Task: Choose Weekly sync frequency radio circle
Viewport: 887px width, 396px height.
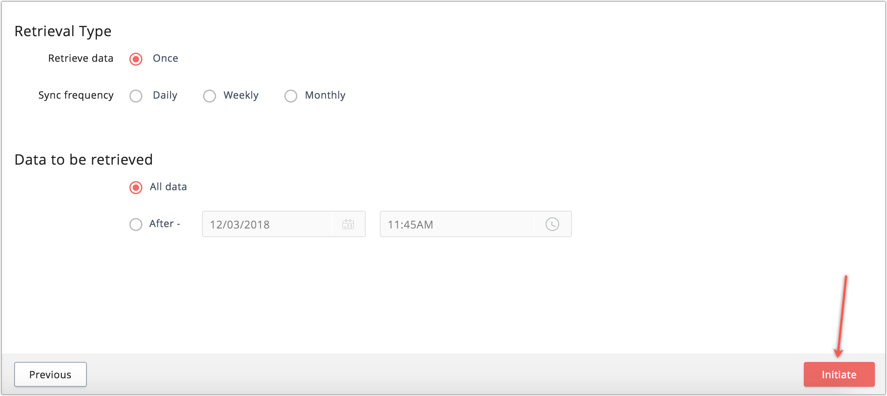Action: pos(209,96)
